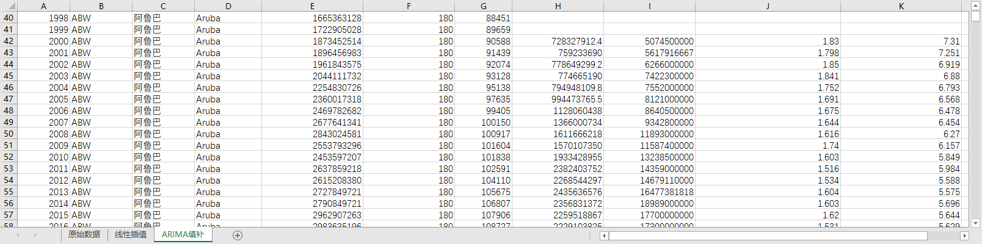This screenshot has width=982, height=244.
Task: Select column B header
Action: pyautogui.click(x=101, y=6)
